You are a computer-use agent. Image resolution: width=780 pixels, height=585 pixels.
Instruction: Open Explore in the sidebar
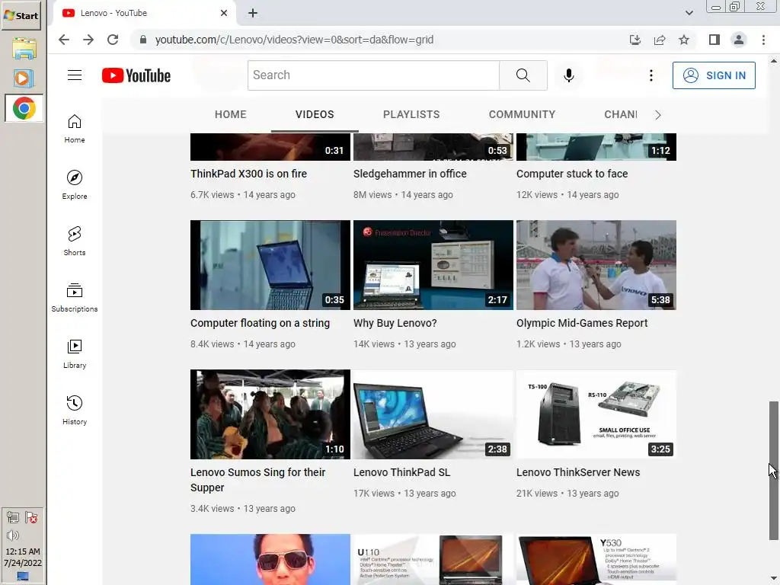75,185
